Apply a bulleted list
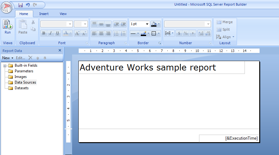This screenshot has width=279, height=155. point(116,33)
